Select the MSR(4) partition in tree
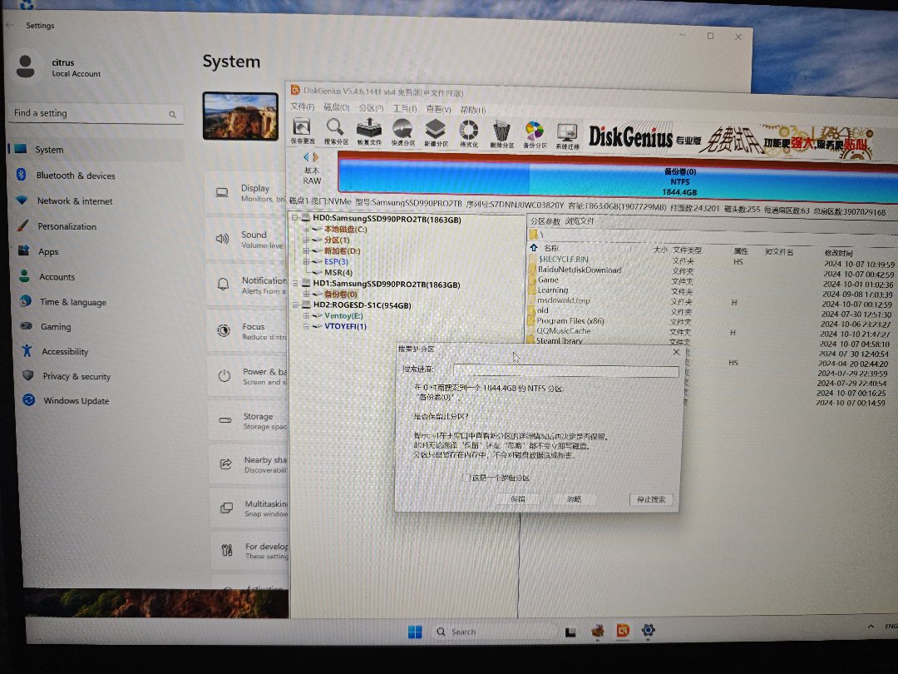The height and width of the screenshot is (674, 898). pyautogui.click(x=338, y=273)
